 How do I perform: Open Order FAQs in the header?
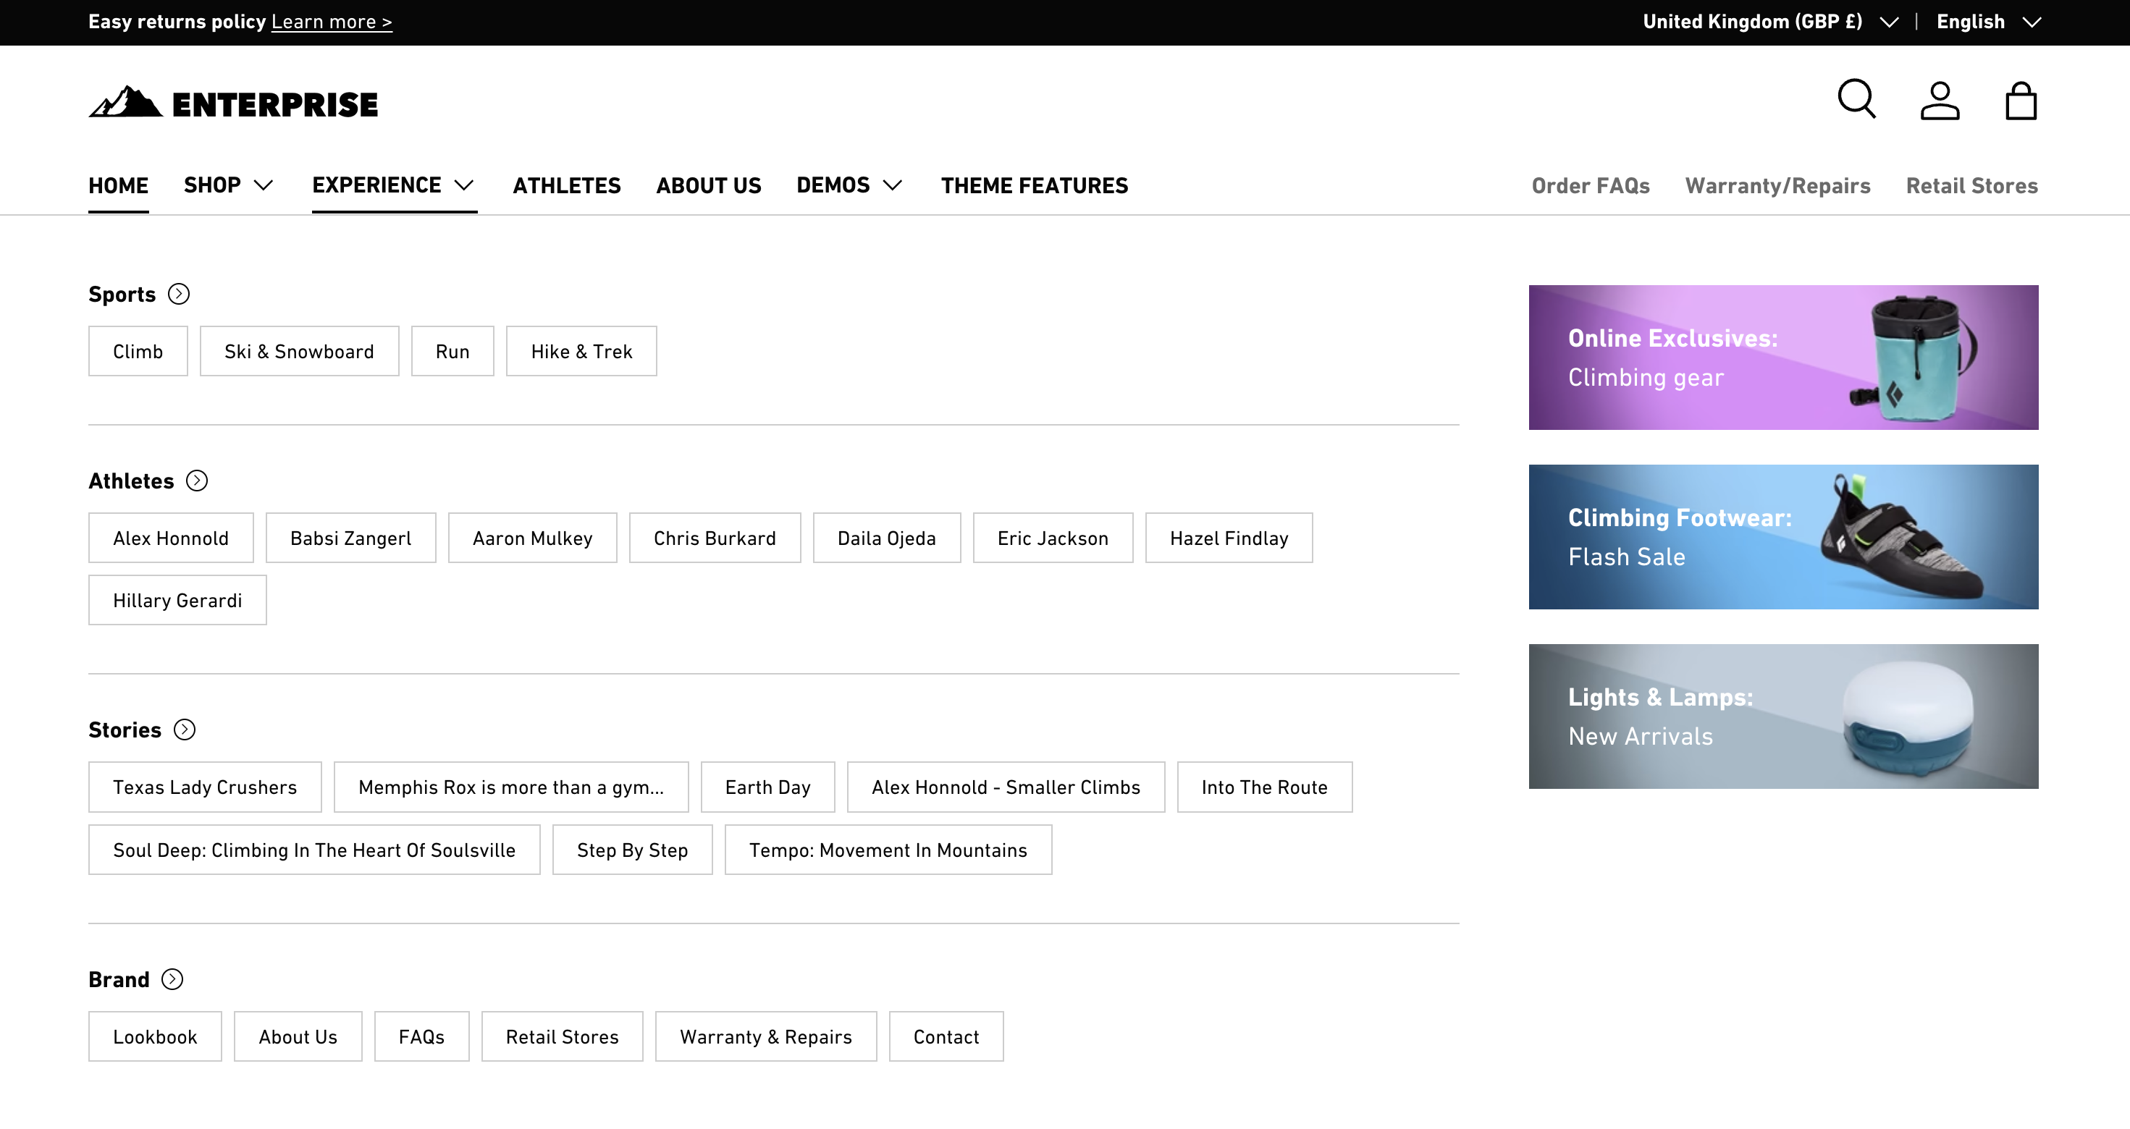[1590, 186]
